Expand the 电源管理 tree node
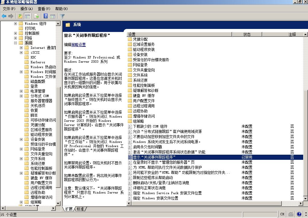This screenshot has height=218, width=308. coord(21,91)
